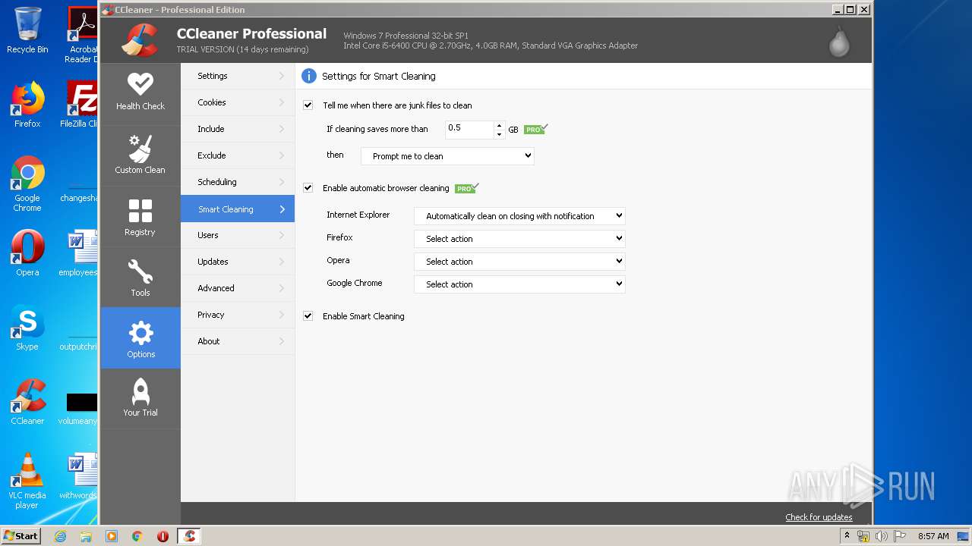Open the Firefox 'Select action' dropdown
972x546 pixels.
(x=519, y=239)
